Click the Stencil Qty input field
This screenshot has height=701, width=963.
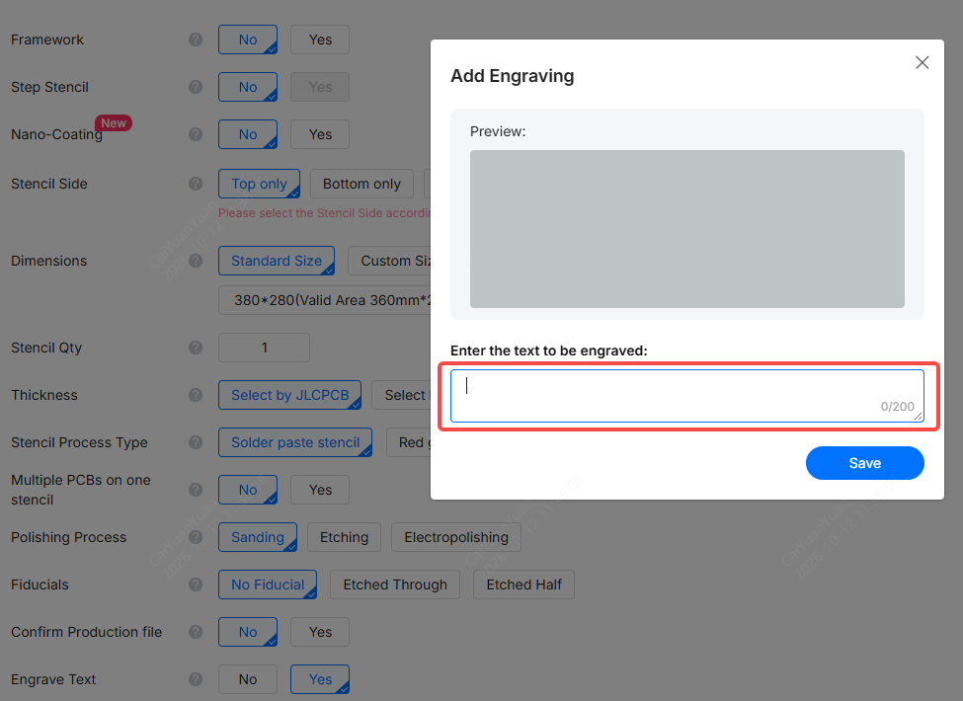(x=264, y=348)
